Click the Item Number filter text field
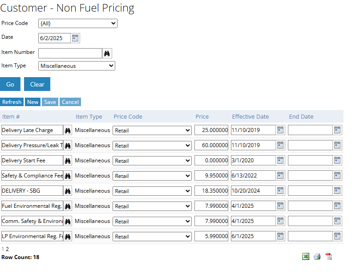The image size is (352, 272). 70,54
